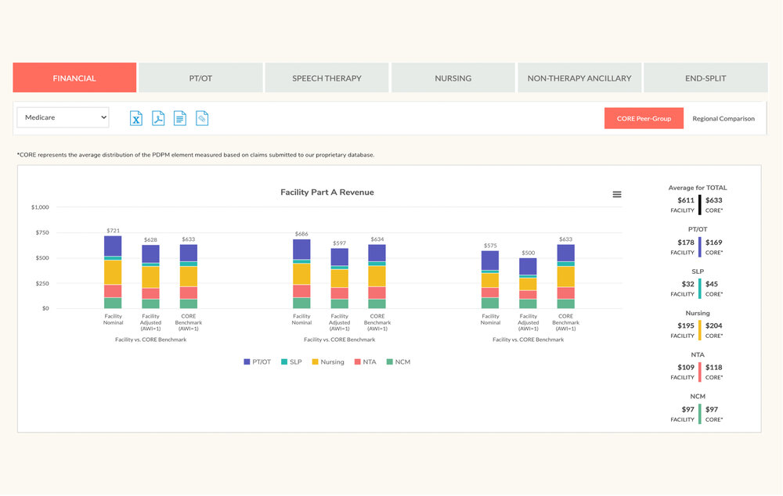Export the report to Excel
Image resolution: width=783 pixels, height=496 pixels.
point(135,118)
